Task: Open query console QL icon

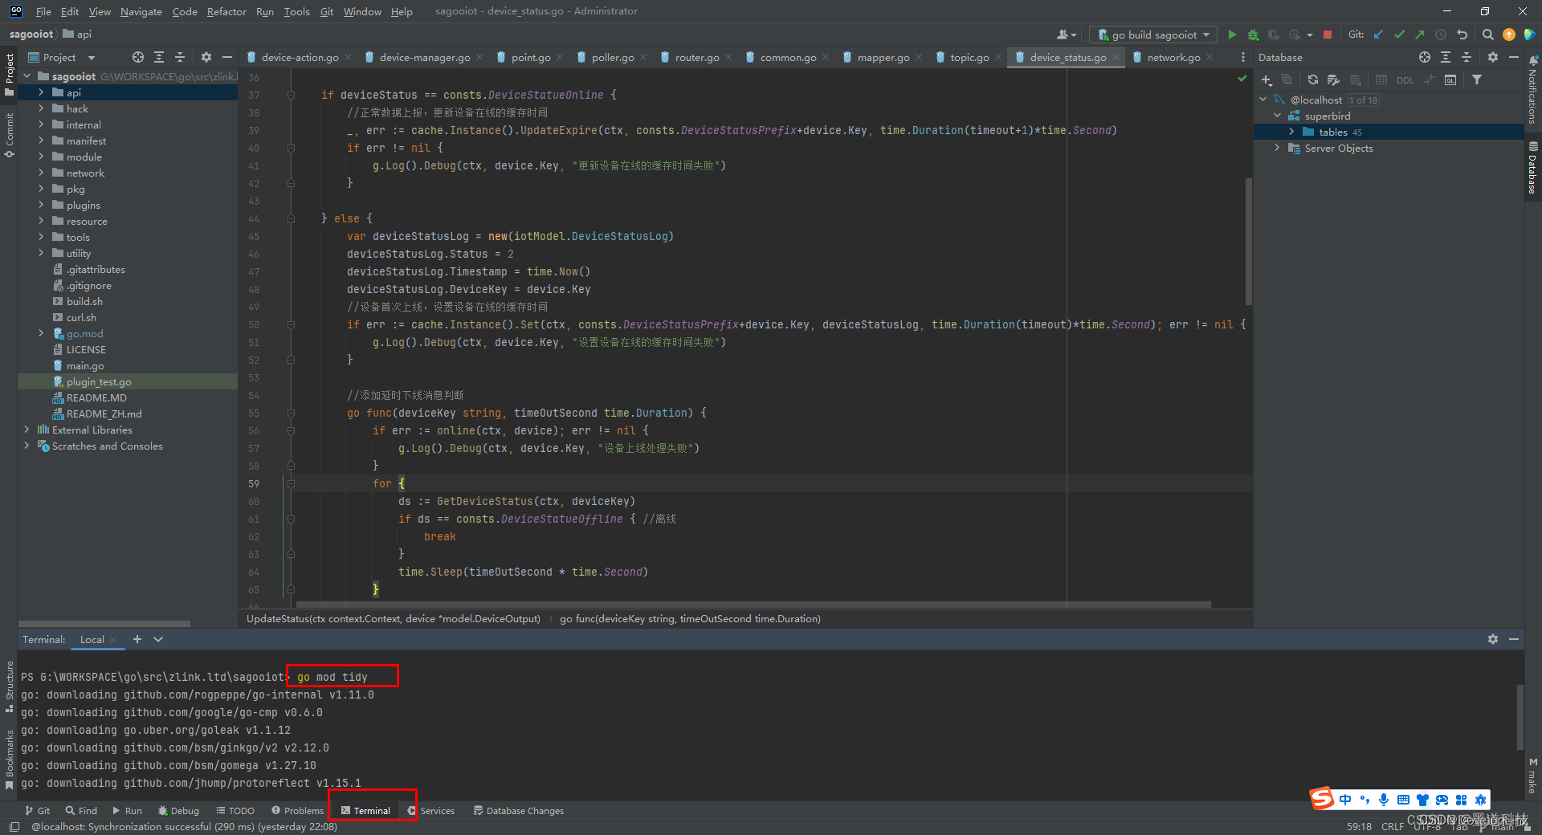Action: pos(1450,79)
